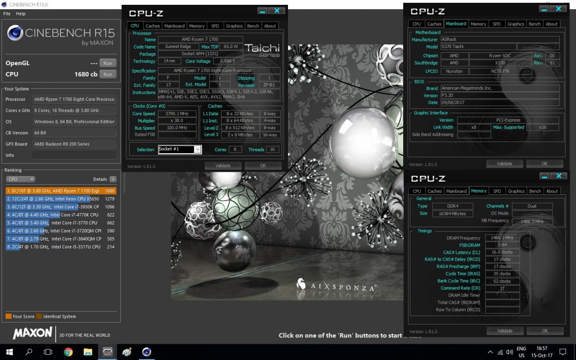Launch Google Chrome from the taskbar

68,352
